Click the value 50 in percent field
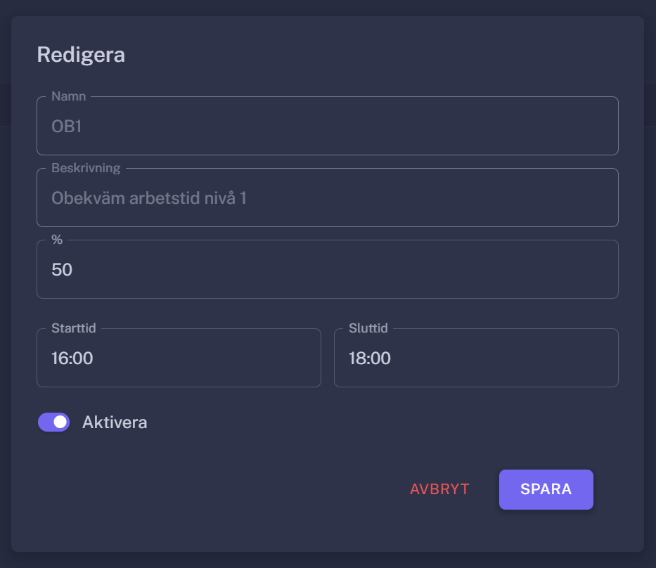 (x=62, y=269)
